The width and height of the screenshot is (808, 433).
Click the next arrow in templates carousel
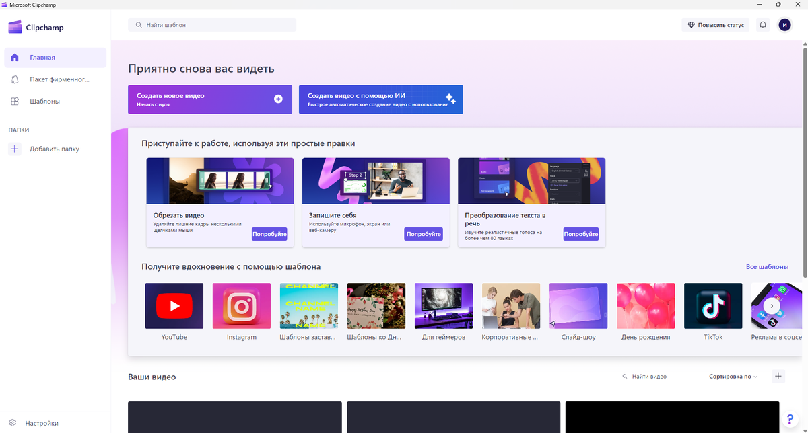772,306
